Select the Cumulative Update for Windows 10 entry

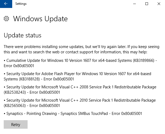tap(80, 63)
